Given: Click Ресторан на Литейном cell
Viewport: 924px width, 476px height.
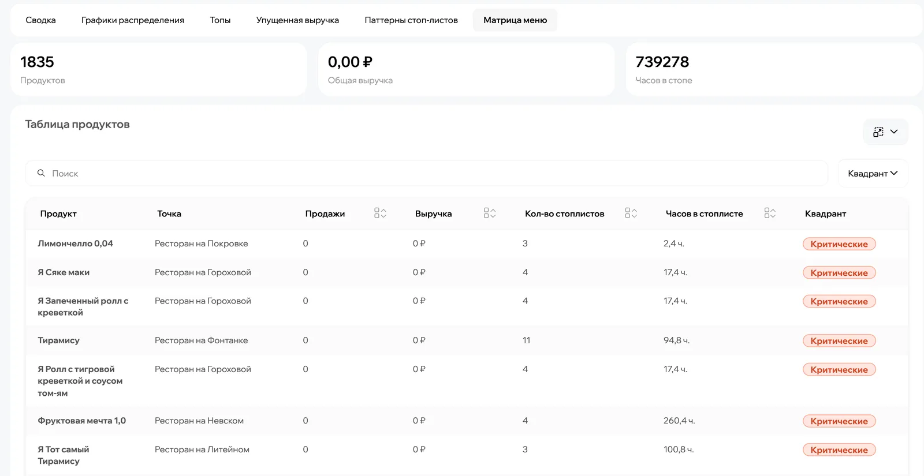Looking at the screenshot, I should point(202,449).
